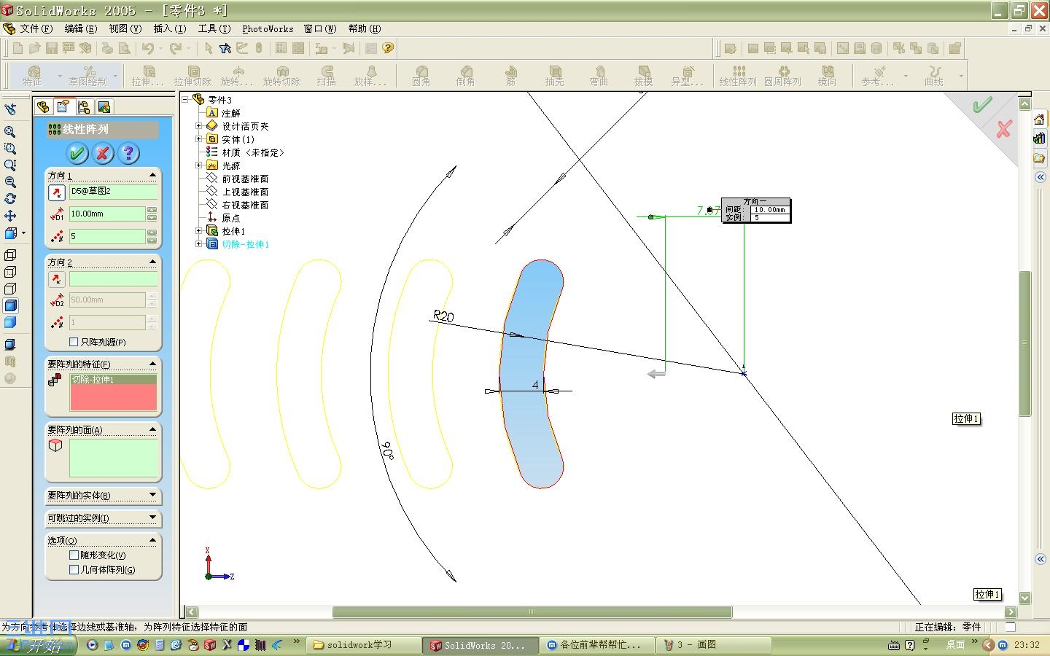
Task: Increase direction 1 spacing with up spinner
Action: (x=152, y=210)
